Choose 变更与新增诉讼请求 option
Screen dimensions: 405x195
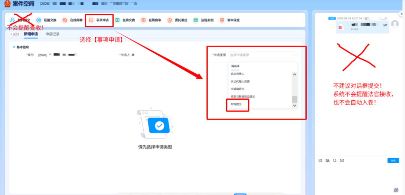[243, 97]
